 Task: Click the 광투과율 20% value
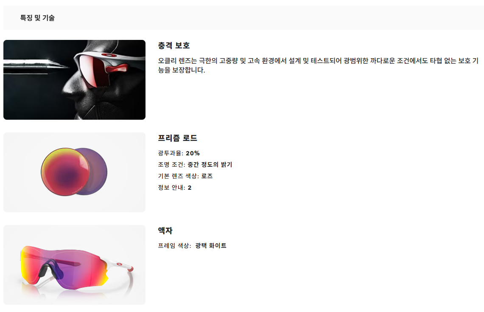[193, 153]
